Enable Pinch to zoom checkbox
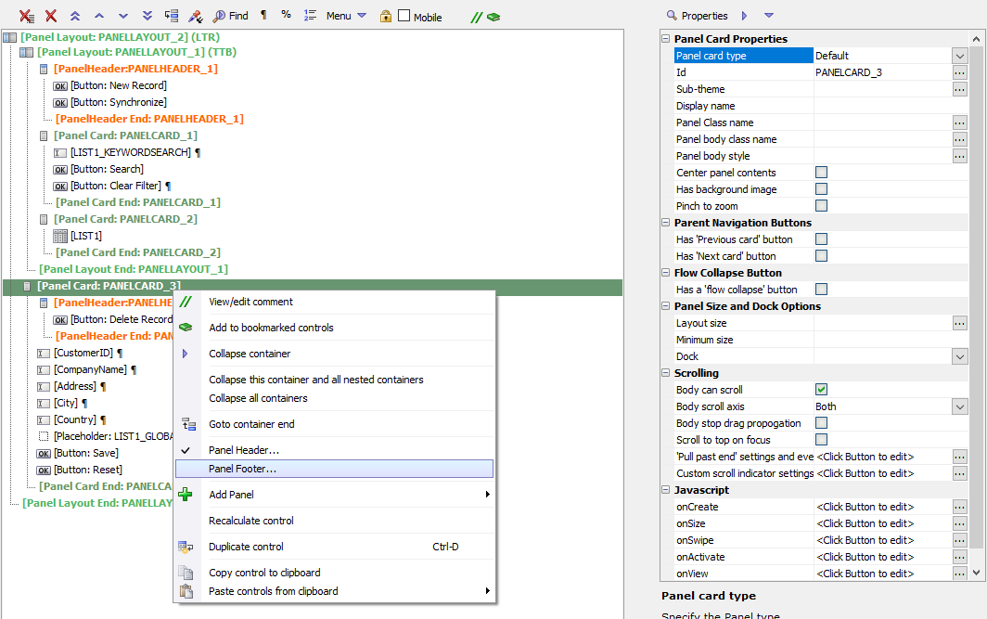 [822, 205]
